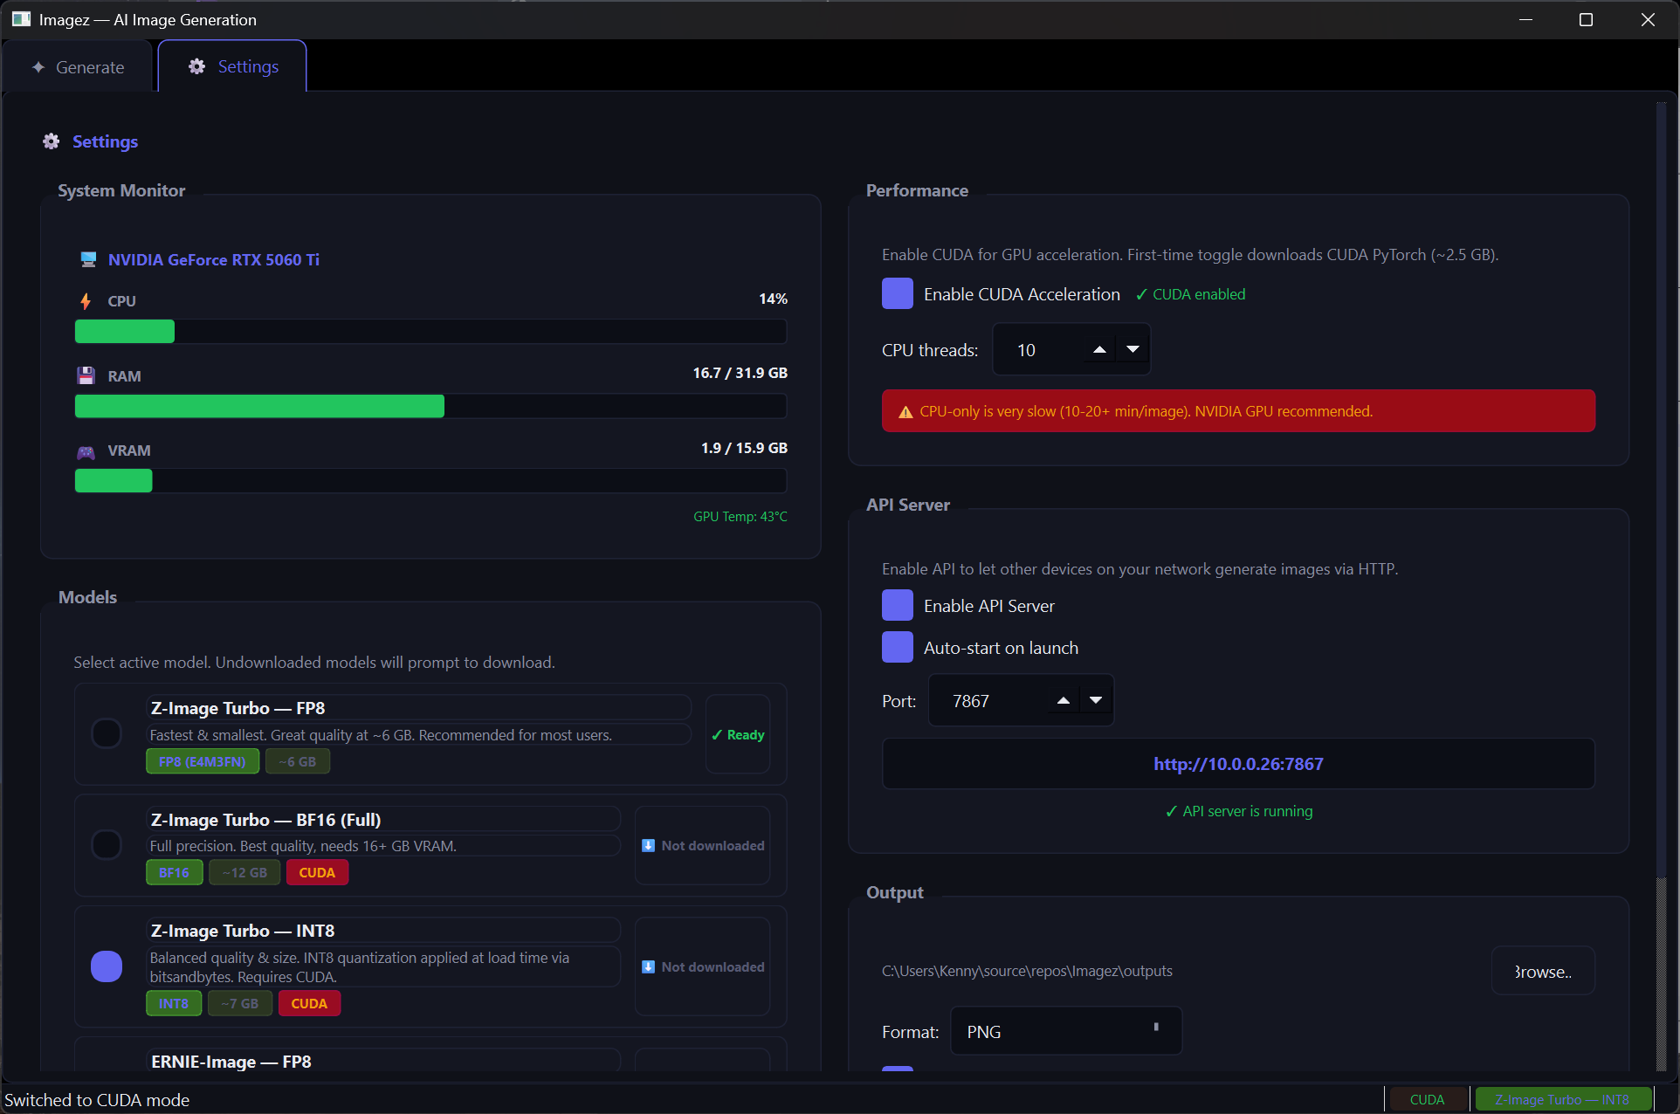Click Z-Image Turbo — BF16 (Full) title
Screen dimensions: 1680x1114
pyautogui.click(x=265, y=820)
